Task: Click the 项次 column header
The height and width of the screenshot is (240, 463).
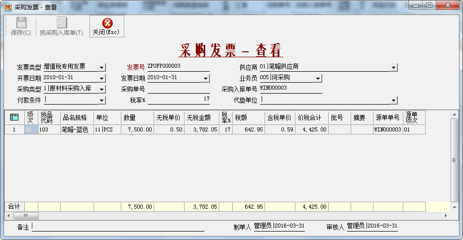Action: [31, 118]
